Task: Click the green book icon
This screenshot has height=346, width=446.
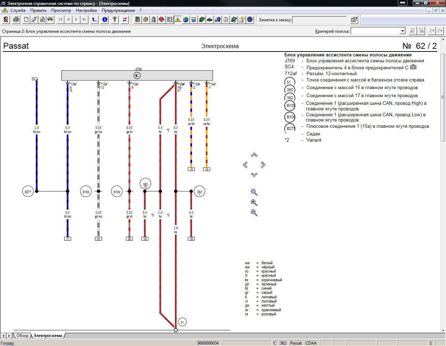Action: [x=202, y=20]
